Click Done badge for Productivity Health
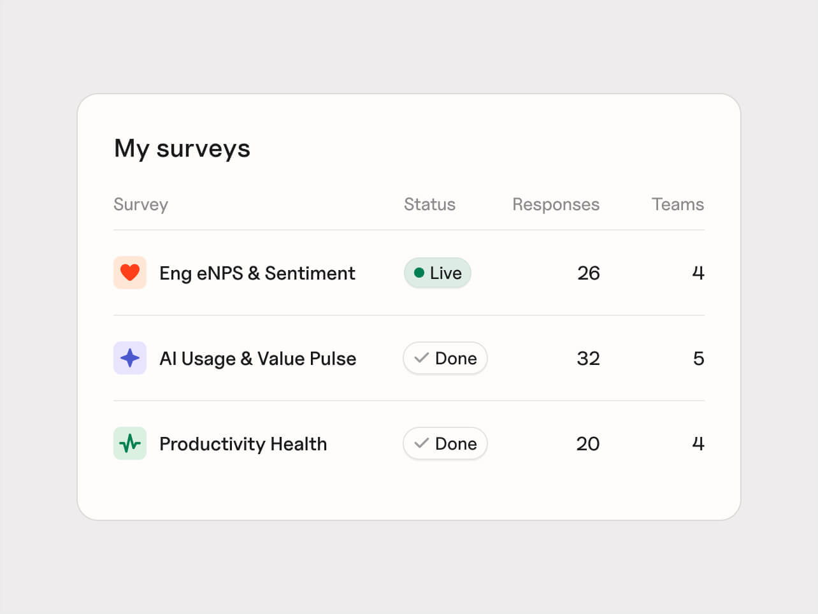Screen dimensions: 818x614 tap(445, 443)
